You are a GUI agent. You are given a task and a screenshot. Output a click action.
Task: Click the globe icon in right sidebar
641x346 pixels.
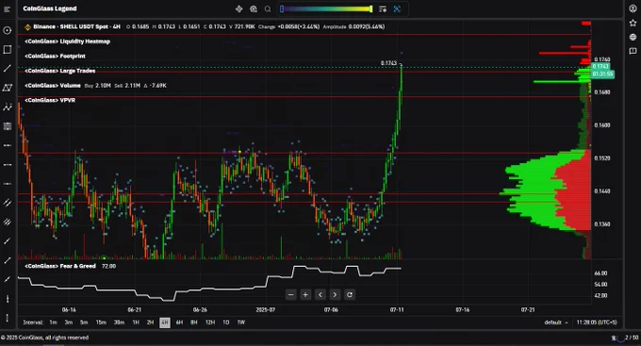(633, 37)
